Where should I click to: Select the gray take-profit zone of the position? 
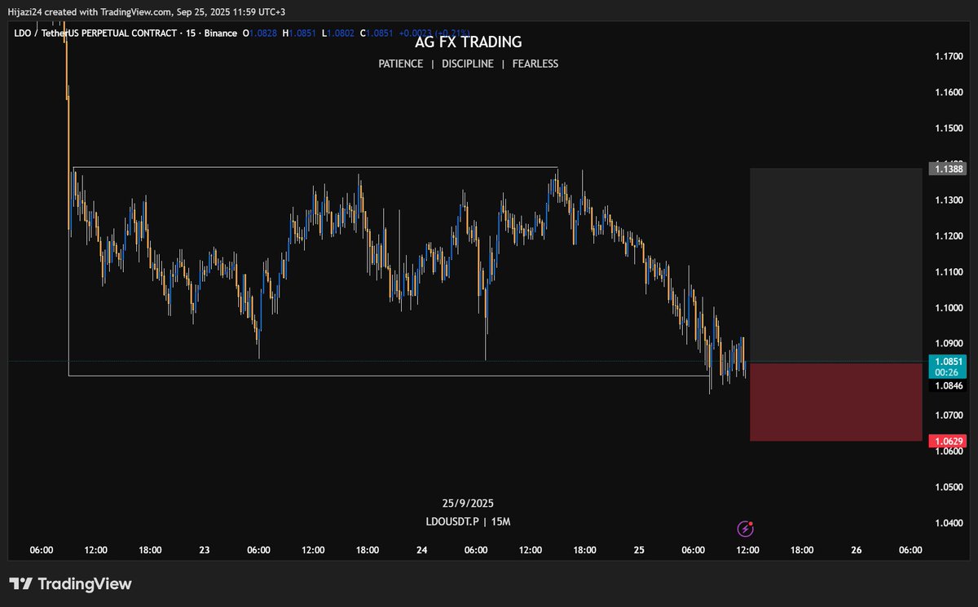835,265
